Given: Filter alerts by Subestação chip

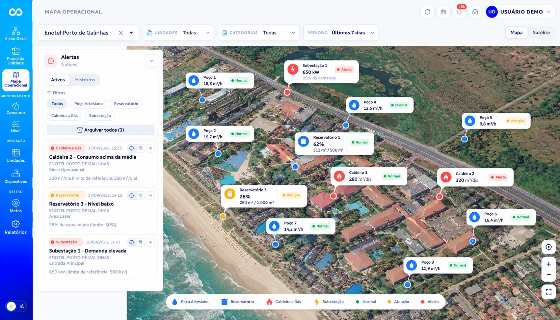Looking at the screenshot, I should 100,115.
